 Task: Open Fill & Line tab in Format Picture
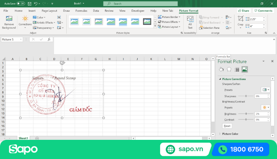click(221, 69)
